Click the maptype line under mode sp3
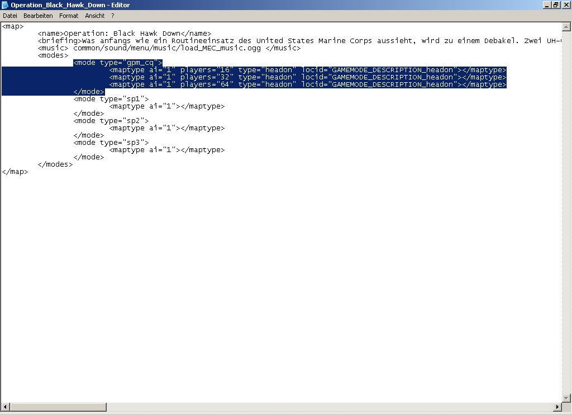572x415 pixels. tap(167, 150)
